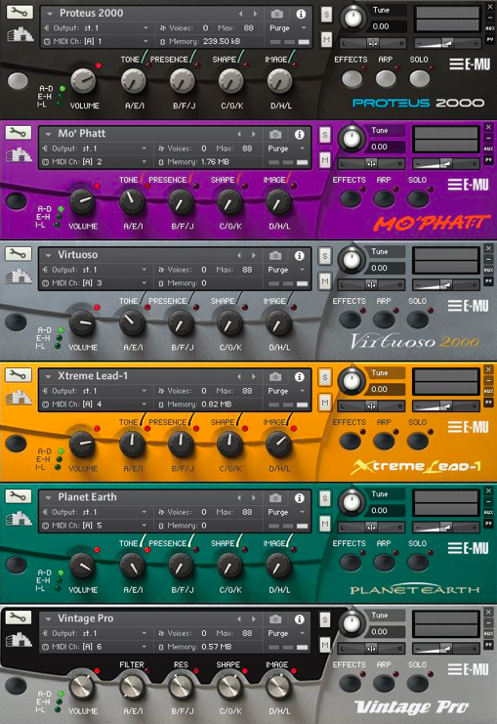Click the EFFECTS button on Vintage Pro

(351, 684)
